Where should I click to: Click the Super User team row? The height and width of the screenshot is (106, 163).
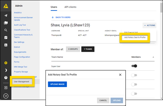click(x=103, y=66)
